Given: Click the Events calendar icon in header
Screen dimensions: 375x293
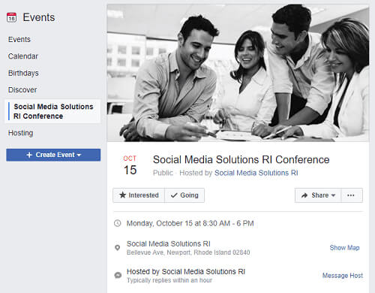Looking at the screenshot, I should click(x=11, y=17).
